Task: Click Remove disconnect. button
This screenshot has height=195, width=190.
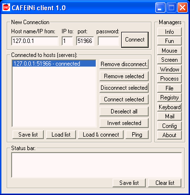Action: pos(124,64)
